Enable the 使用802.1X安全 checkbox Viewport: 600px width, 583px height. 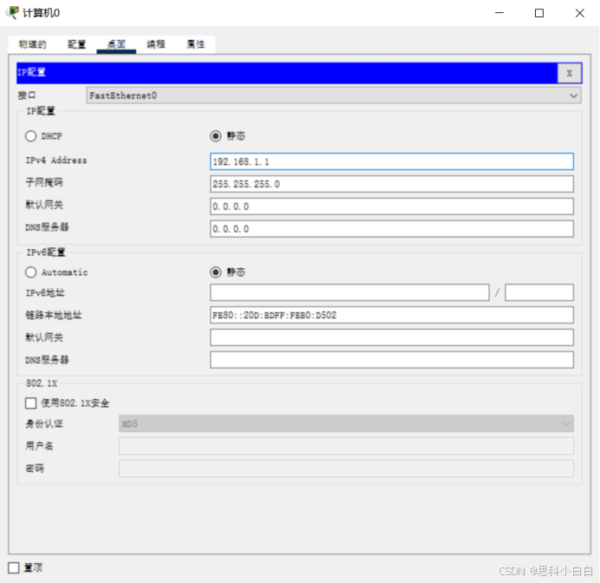(30, 403)
